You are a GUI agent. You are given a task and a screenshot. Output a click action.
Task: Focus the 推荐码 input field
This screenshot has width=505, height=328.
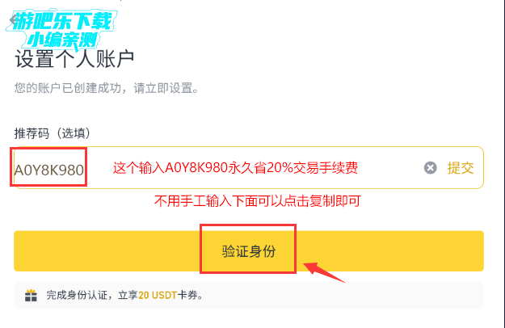[x=249, y=168]
